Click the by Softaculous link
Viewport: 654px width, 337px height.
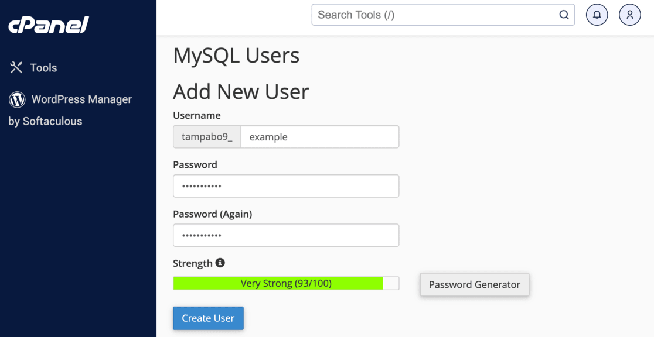coord(46,121)
